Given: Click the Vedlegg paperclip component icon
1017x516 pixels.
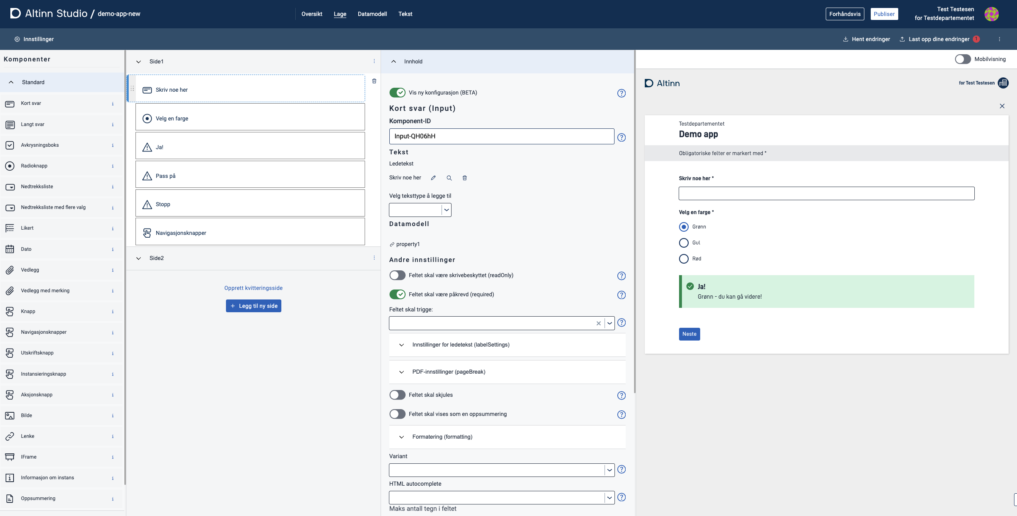Looking at the screenshot, I should coord(10,270).
